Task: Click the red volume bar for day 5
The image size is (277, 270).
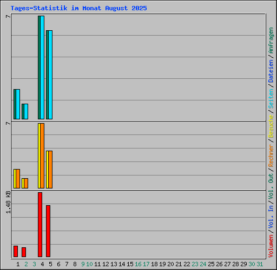Action: (x=48, y=231)
